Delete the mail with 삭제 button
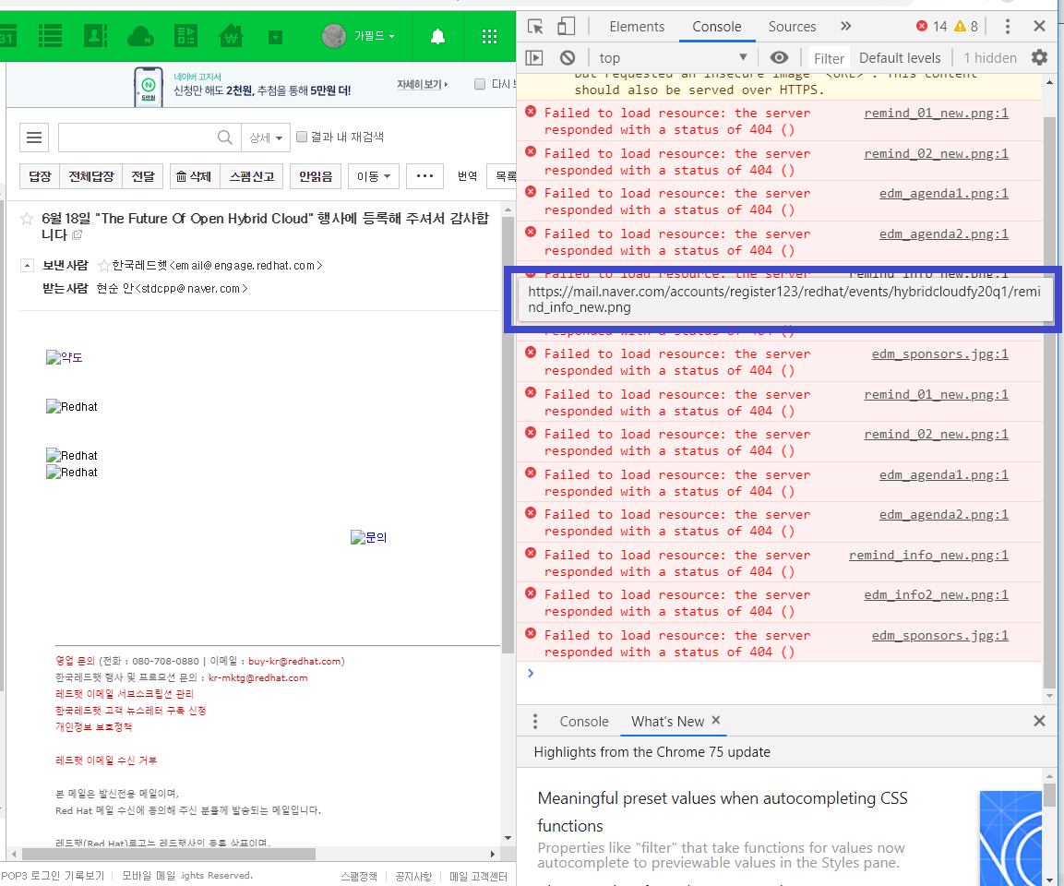 tap(194, 176)
